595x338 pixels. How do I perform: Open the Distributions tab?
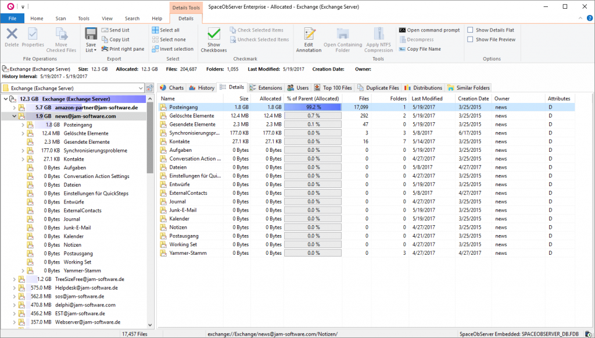pyautogui.click(x=424, y=88)
